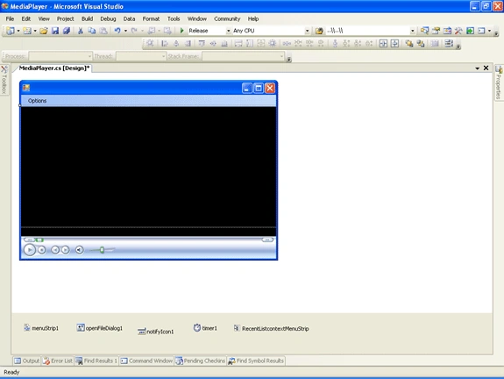The height and width of the screenshot is (379, 504).
Task: Open the Error List panel tab
Action: pos(58,361)
